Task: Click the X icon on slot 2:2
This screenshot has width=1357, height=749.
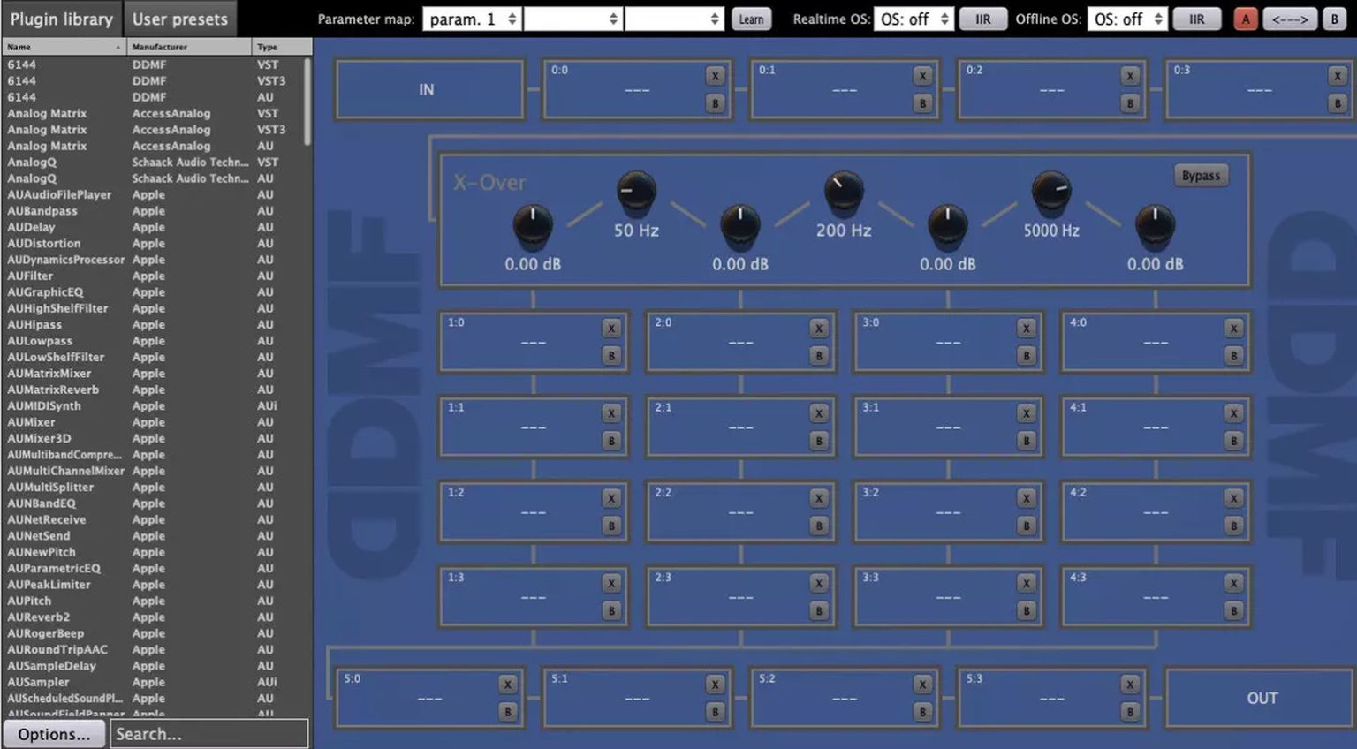Action: (x=817, y=497)
